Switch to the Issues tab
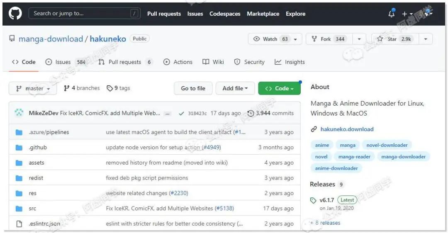Screen dimensions: 448x233 click(66, 62)
